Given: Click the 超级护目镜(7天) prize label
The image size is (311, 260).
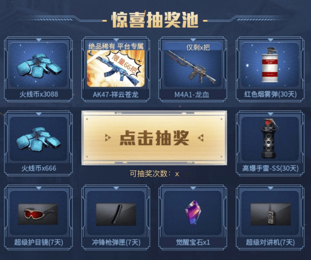Looking at the screenshot, I should coord(38,242).
